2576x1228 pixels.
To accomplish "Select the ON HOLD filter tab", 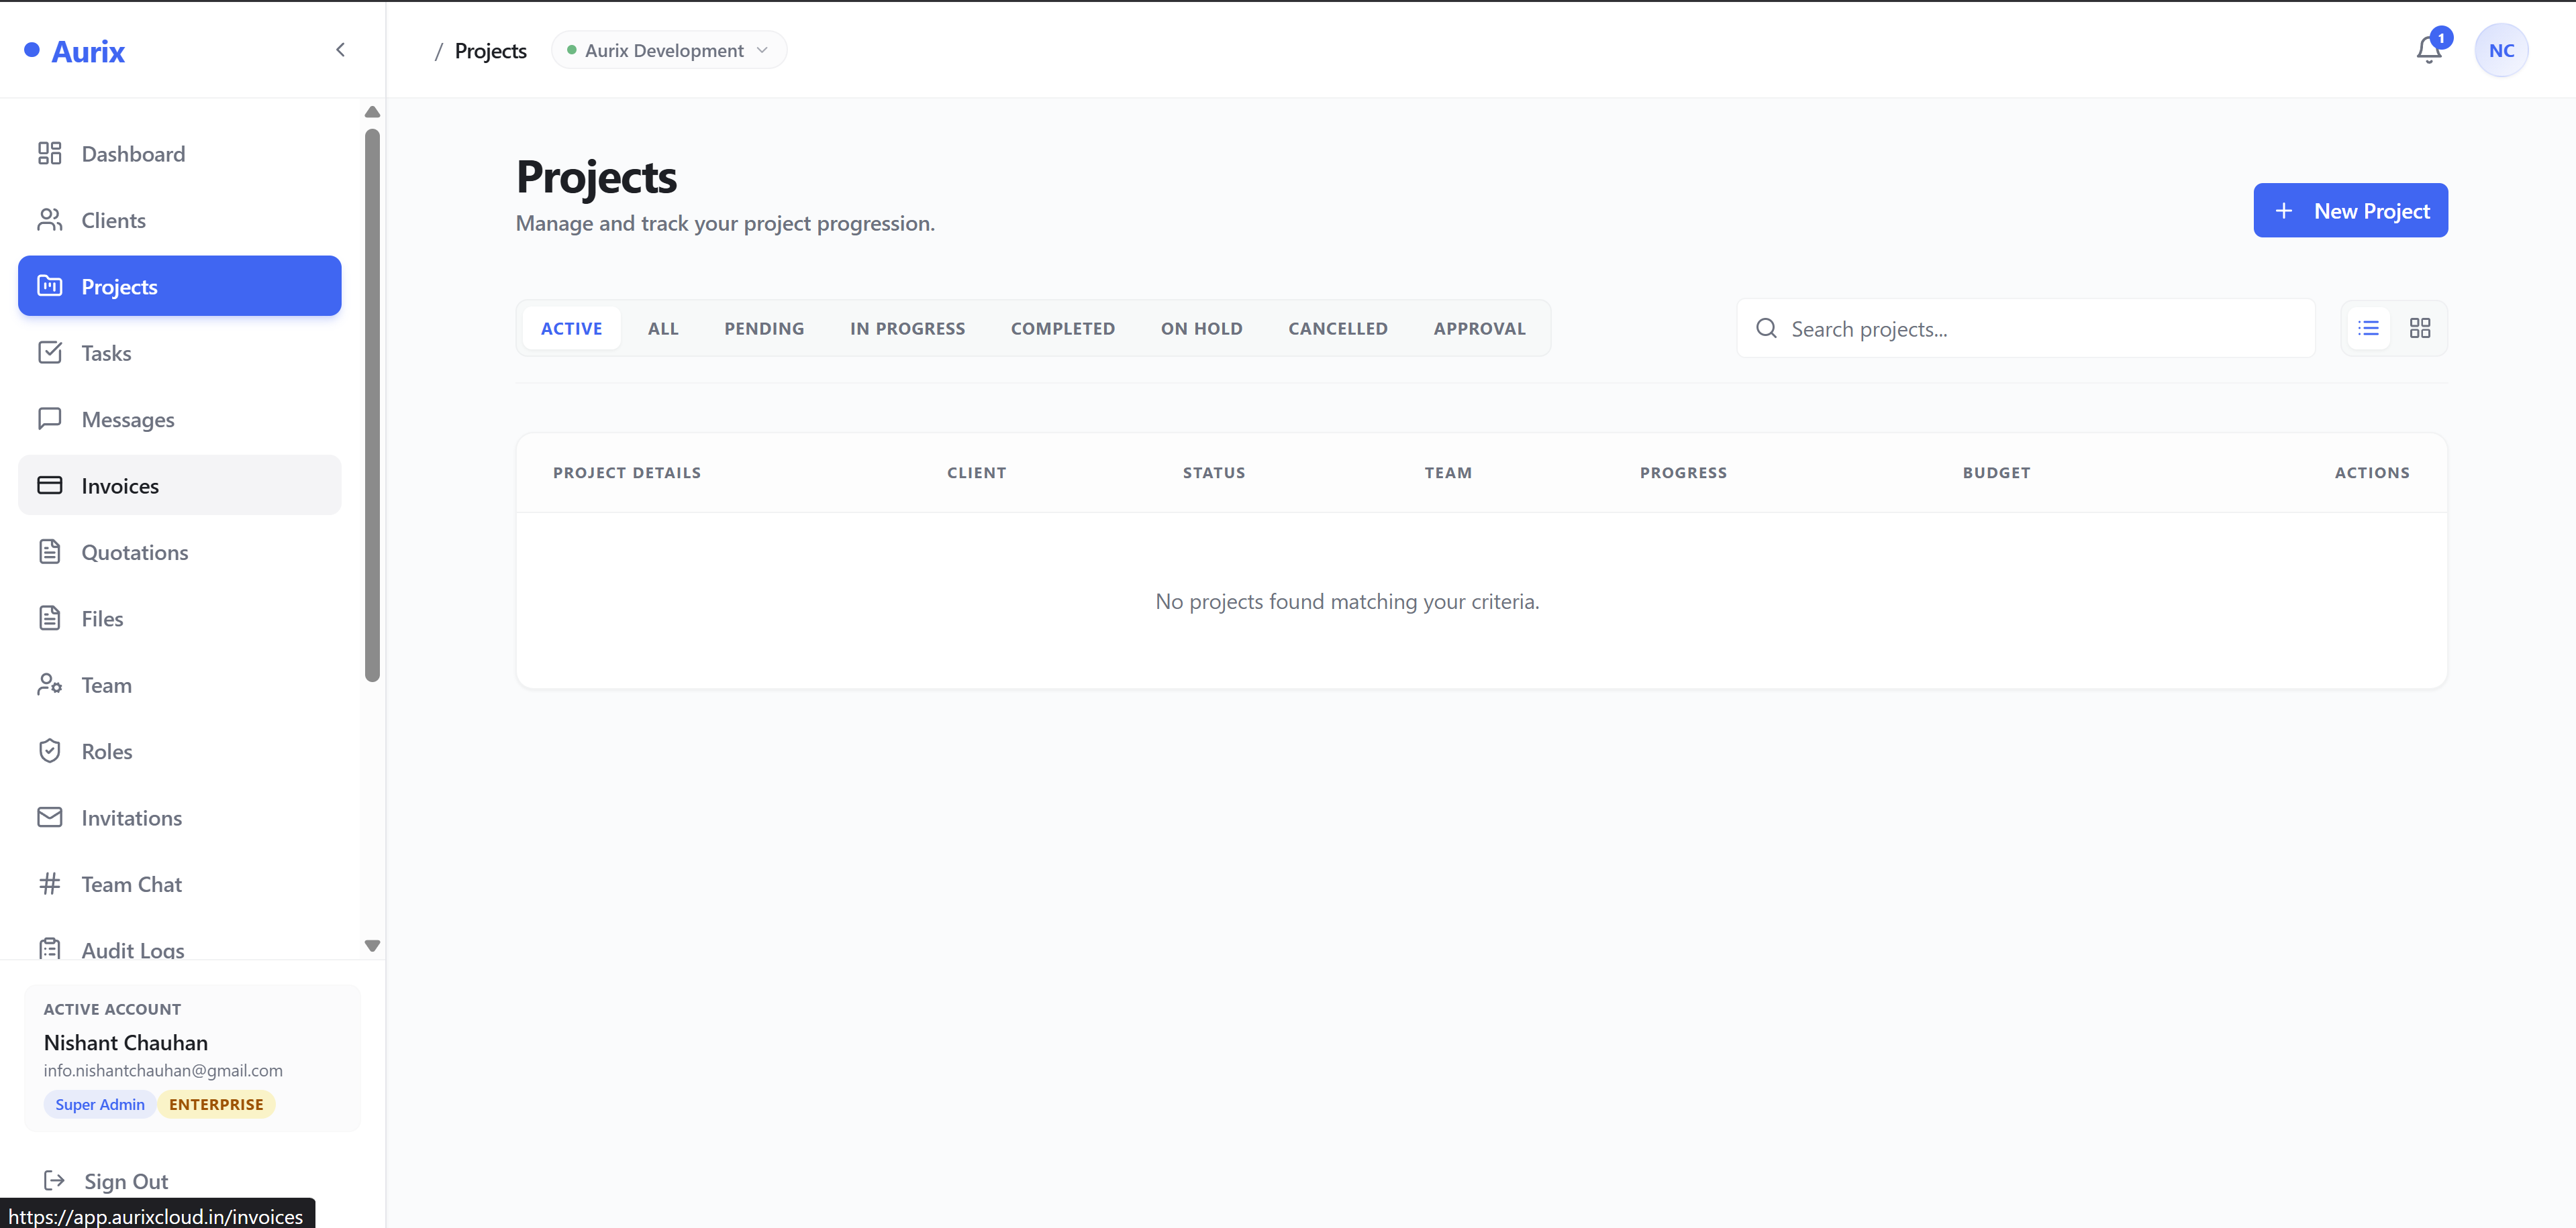I will [1201, 328].
